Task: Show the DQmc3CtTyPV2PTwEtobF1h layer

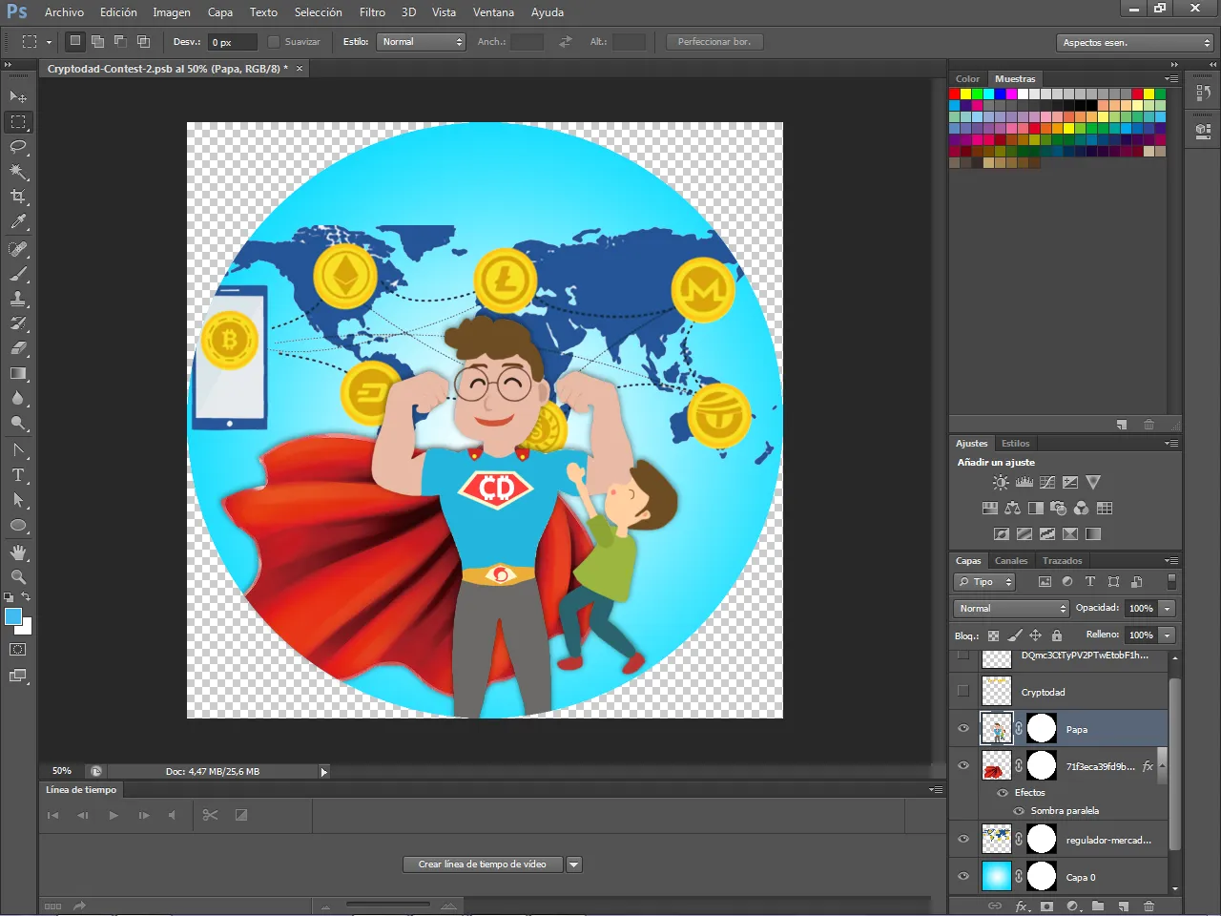Action: point(963,656)
